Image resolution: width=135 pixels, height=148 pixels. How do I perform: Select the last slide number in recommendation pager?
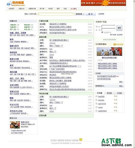122,44
